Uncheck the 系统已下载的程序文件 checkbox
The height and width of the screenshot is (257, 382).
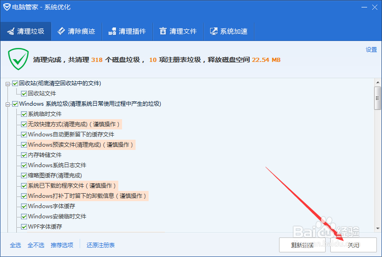24,186
